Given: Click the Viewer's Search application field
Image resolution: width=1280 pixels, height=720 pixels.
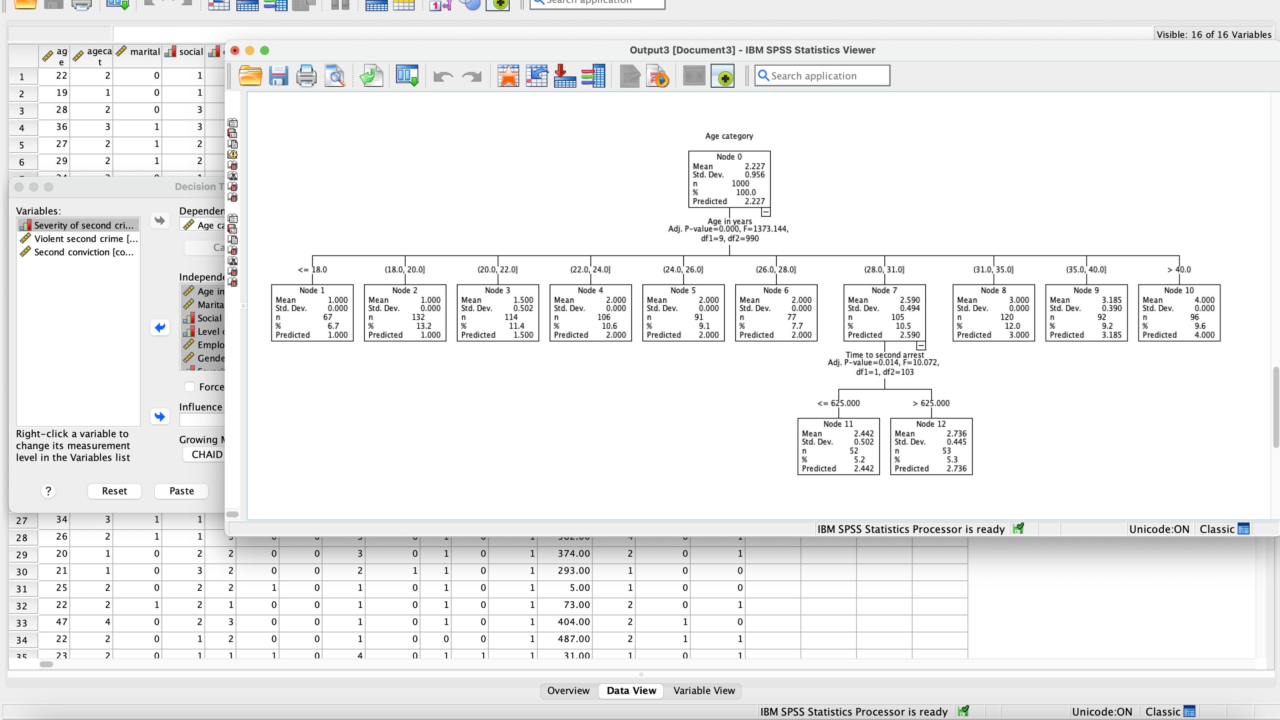Looking at the screenshot, I should (822, 76).
